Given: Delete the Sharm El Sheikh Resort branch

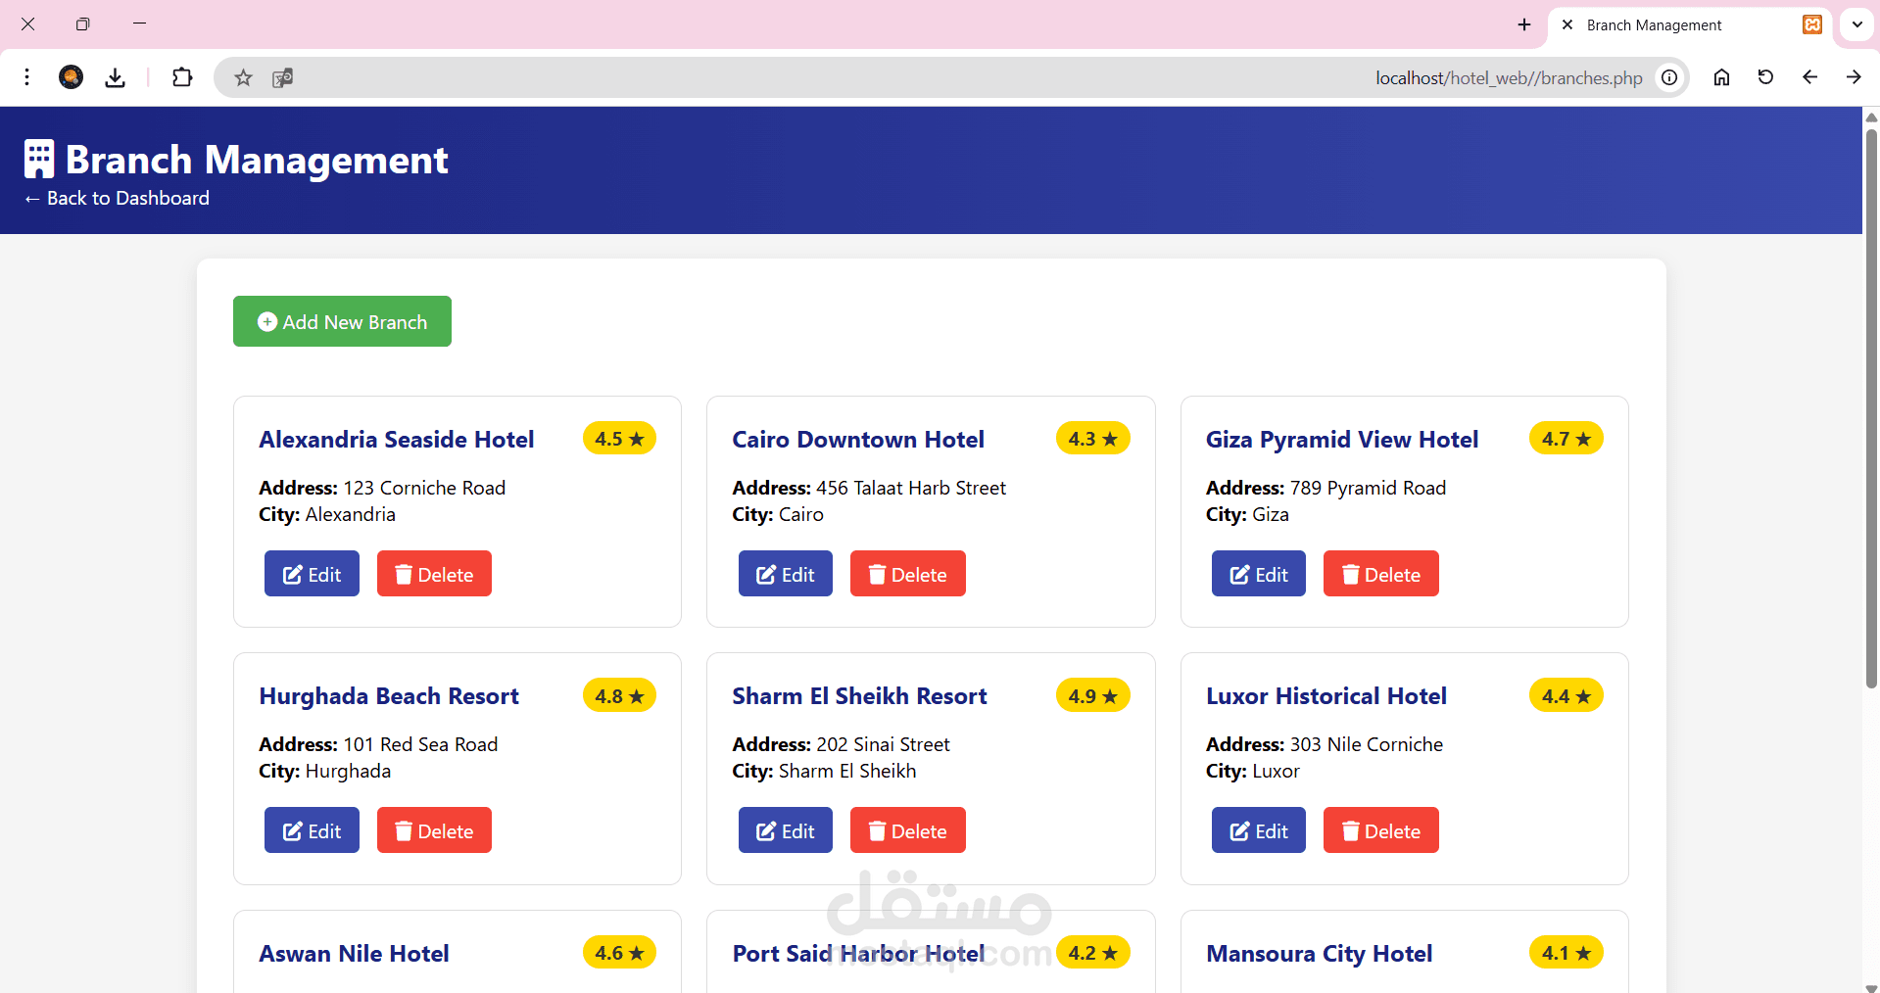Looking at the screenshot, I should pyautogui.click(x=908, y=830).
